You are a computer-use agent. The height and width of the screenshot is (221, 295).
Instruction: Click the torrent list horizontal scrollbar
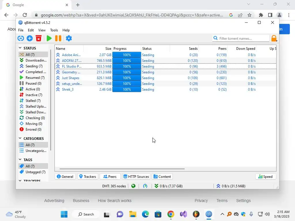pos(122,169)
